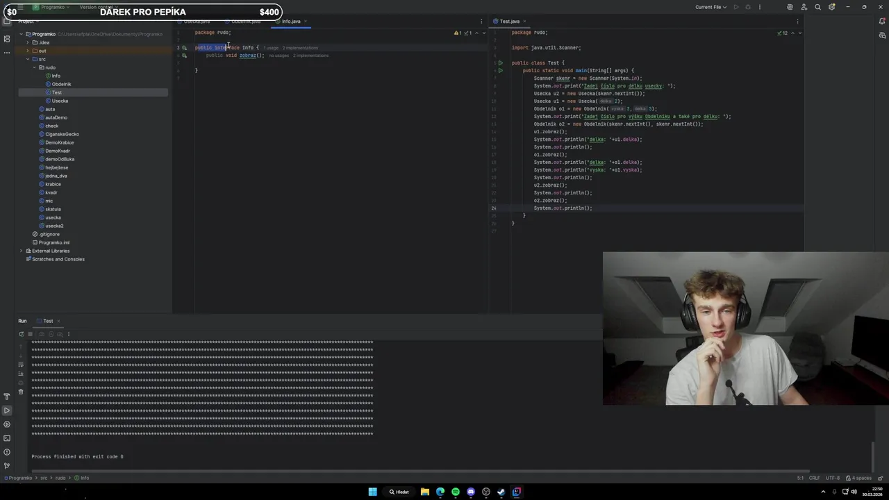Screen dimensions: 889x500
Task: Toggle Scroll to End in Run console
Action: point(21,373)
